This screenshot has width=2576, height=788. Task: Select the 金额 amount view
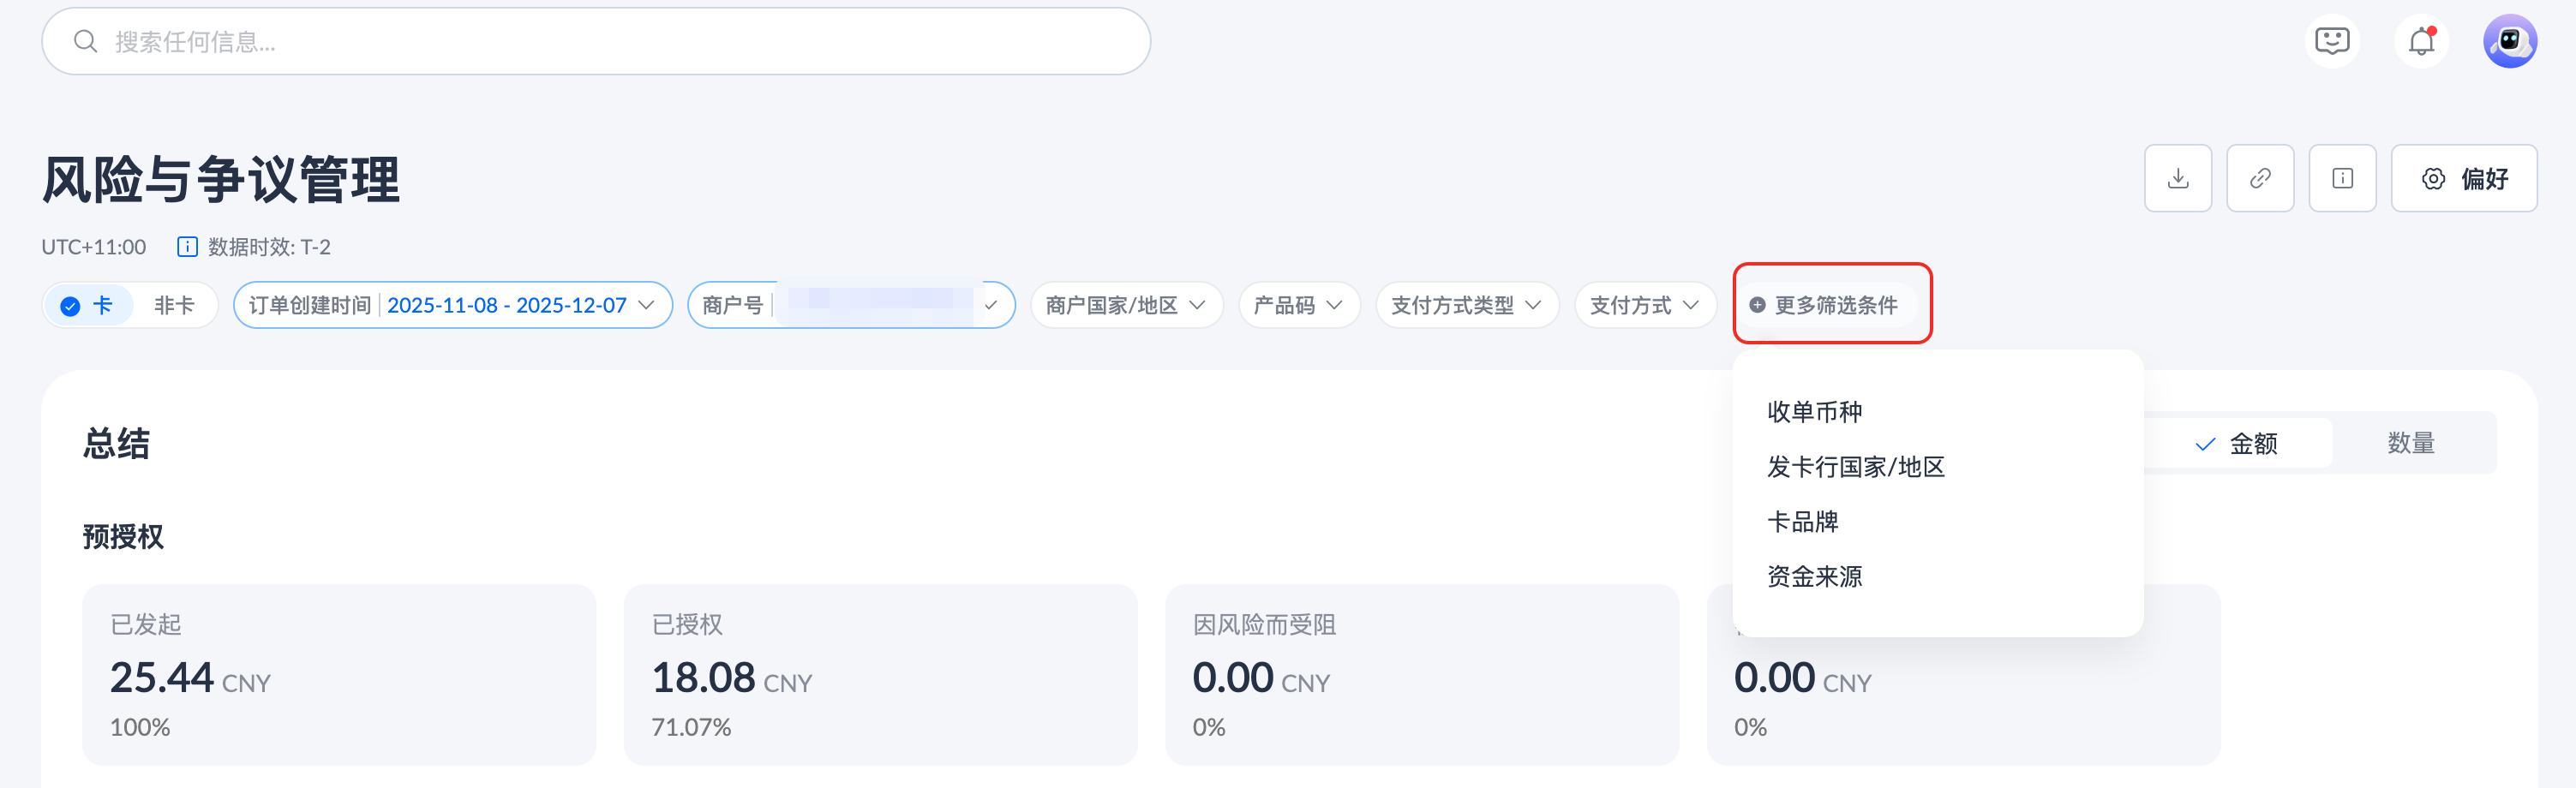(2238, 443)
